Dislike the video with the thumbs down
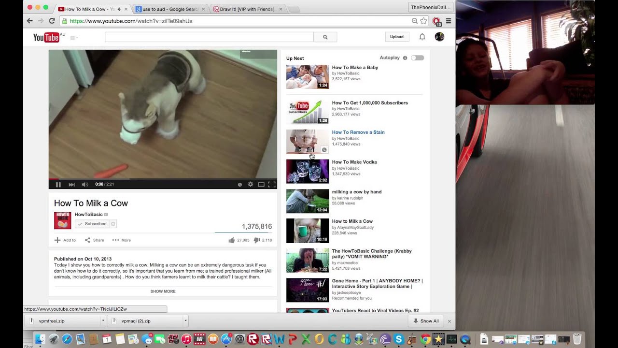Screen dimensions: 618x348 pos(257,240)
